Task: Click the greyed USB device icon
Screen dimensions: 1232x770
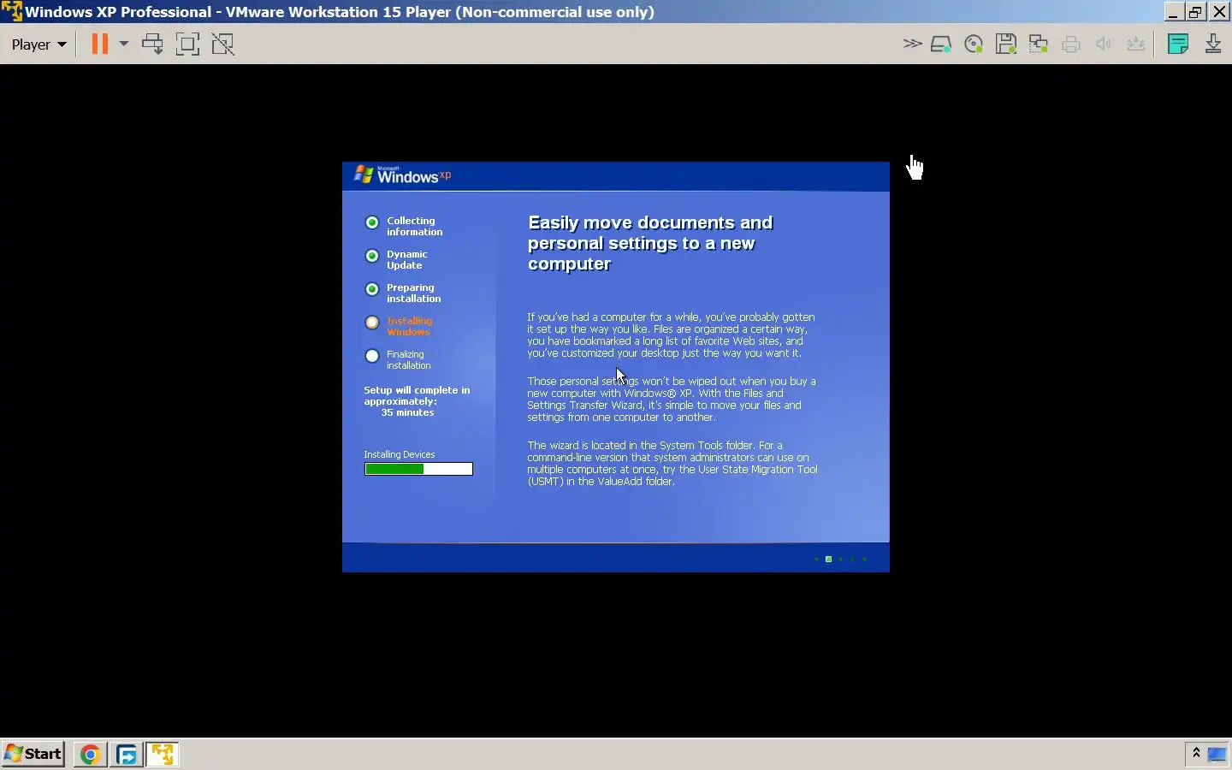Action: (1136, 44)
